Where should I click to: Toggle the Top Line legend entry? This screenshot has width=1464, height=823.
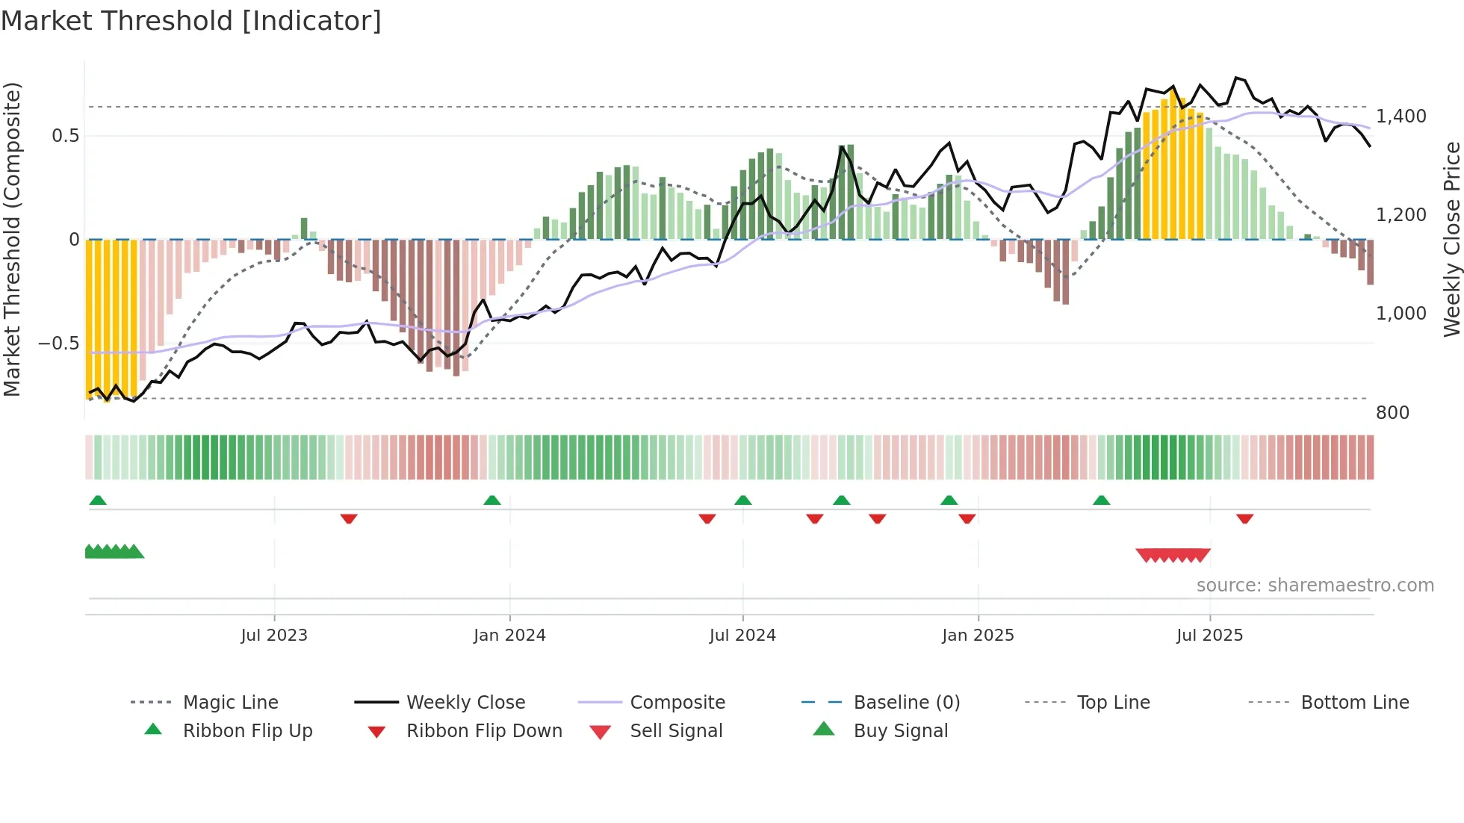(x=1113, y=703)
